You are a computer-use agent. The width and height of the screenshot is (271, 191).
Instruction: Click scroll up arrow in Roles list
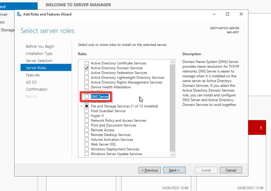(x=172, y=62)
